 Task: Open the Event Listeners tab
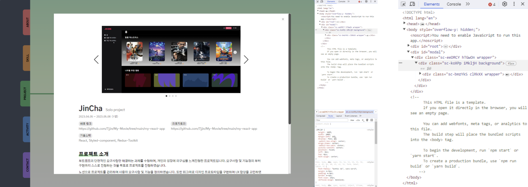click(x=351, y=116)
